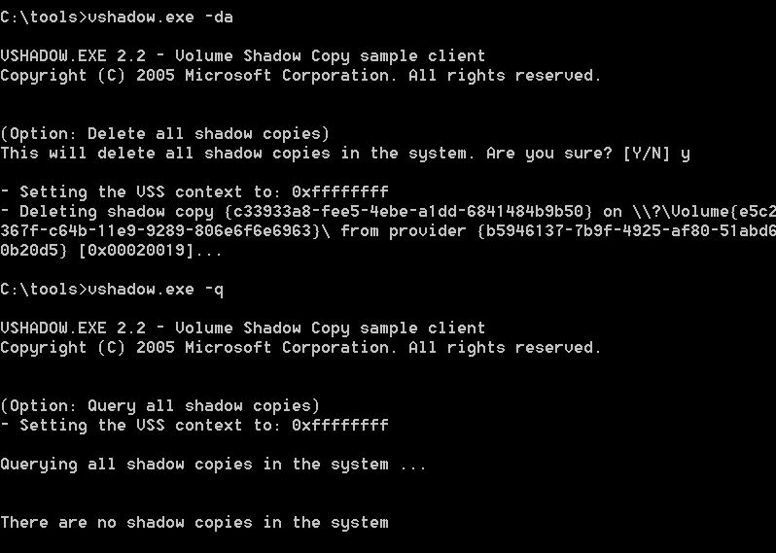Click the second command 'vshadow.exe -q'
The height and width of the screenshot is (553, 776).
coord(156,290)
